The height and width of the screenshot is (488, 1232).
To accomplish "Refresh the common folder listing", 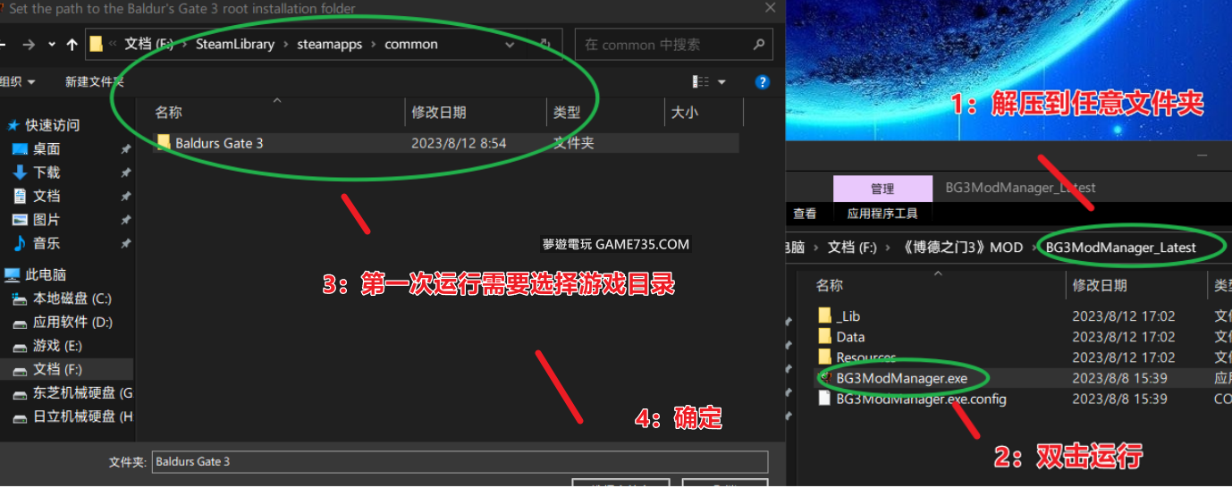I will tap(544, 45).
